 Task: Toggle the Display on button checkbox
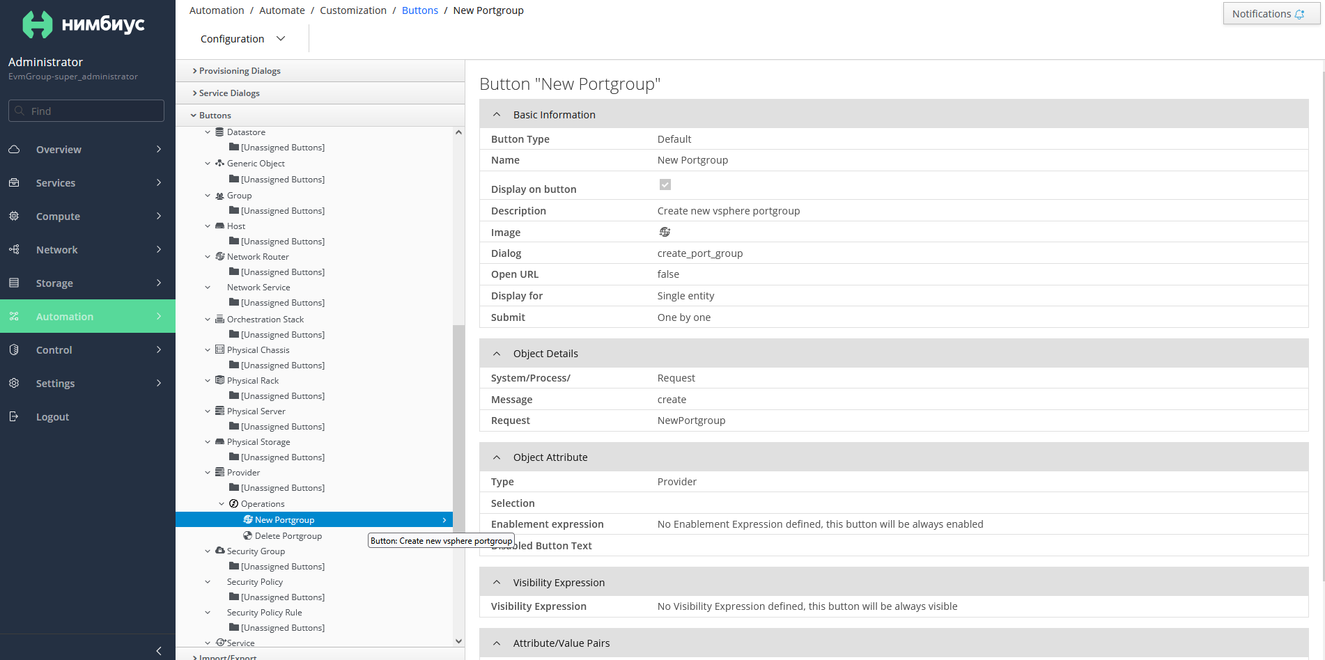point(665,184)
